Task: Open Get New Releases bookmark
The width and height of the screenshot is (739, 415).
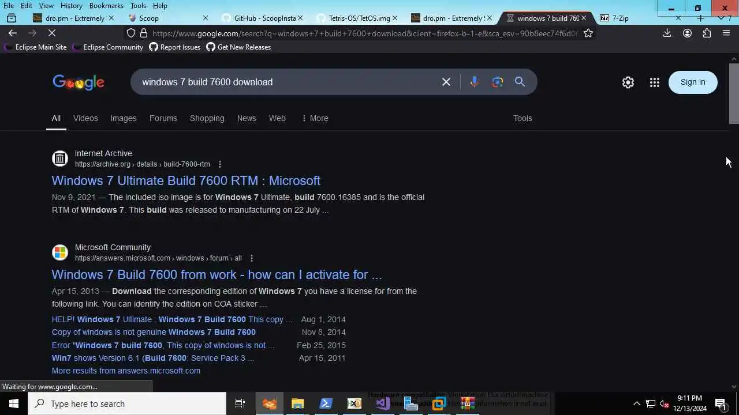Action: 238,47
